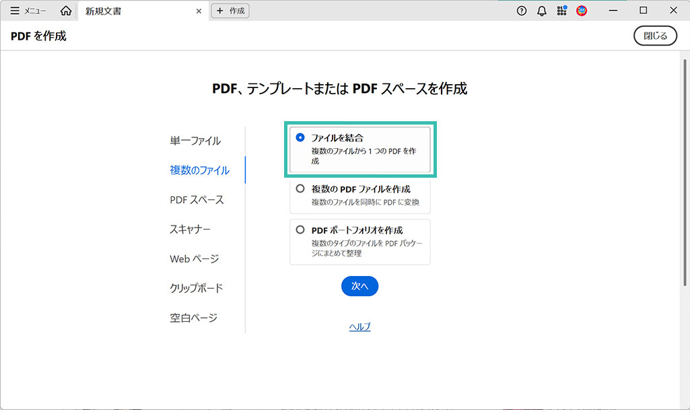Click the plus 作成 button
Image resolution: width=690 pixels, height=410 pixels.
pos(230,11)
